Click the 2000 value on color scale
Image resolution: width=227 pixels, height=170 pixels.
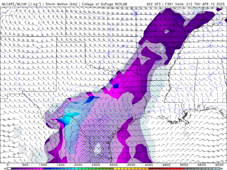coord(78,165)
